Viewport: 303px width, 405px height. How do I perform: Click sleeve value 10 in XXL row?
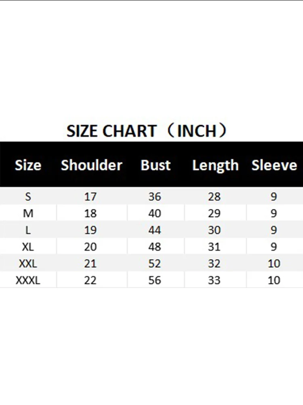coord(274,264)
